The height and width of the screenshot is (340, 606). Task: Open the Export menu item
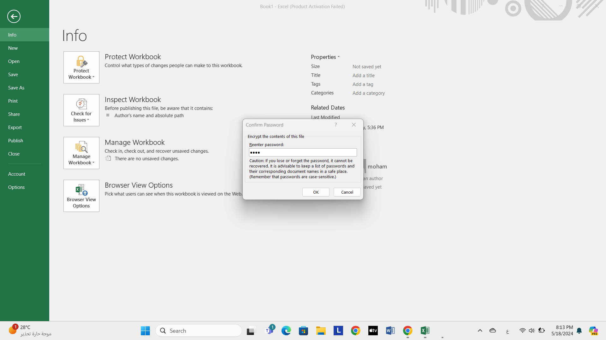(x=15, y=127)
